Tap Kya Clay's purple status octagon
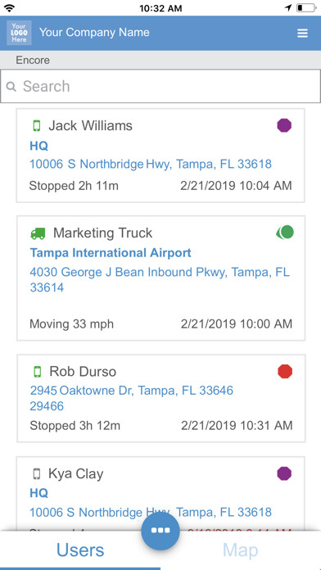Viewport: 321px width, 570px height. pyautogui.click(x=284, y=473)
